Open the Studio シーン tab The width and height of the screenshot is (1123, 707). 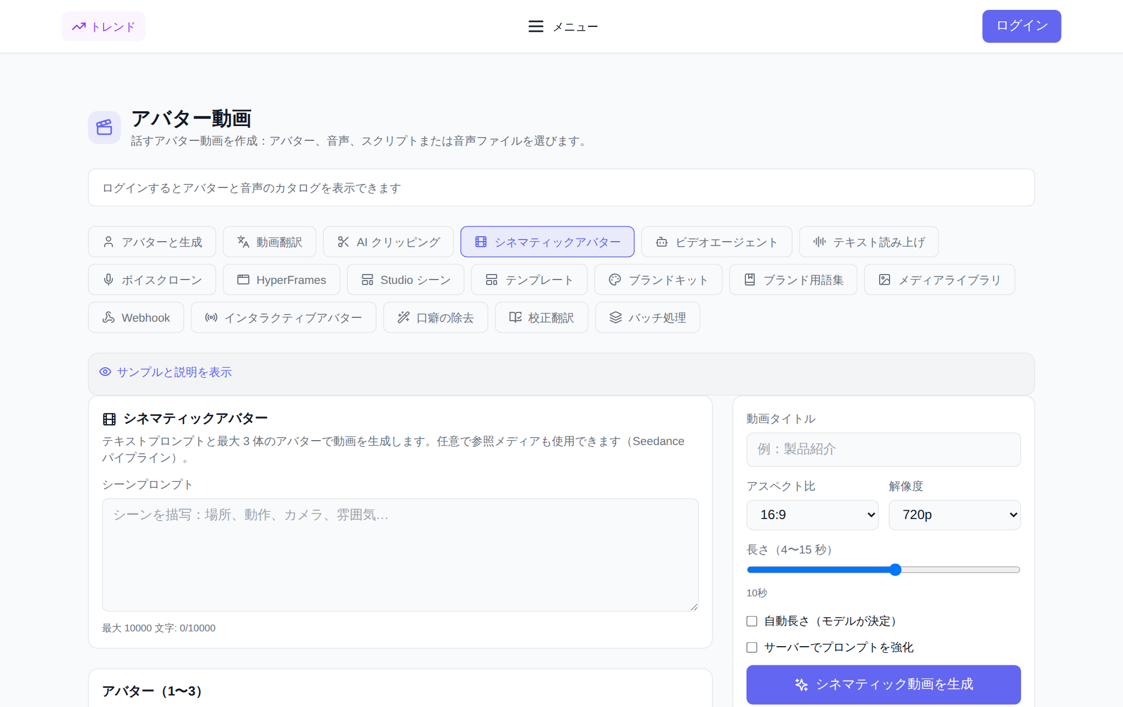(406, 280)
